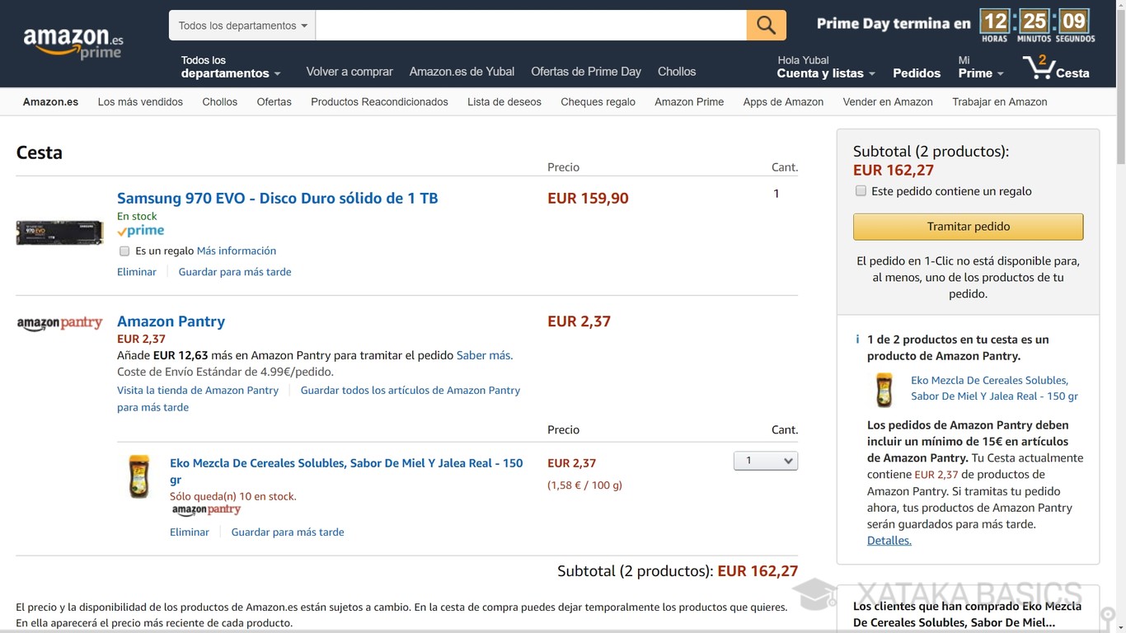
Task: Open the 'Todos los departamentos' dropdown
Action: tap(241, 25)
